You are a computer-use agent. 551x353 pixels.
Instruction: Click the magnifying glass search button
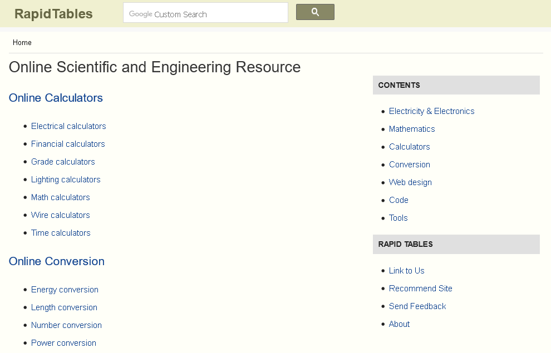[x=315, y=12]
